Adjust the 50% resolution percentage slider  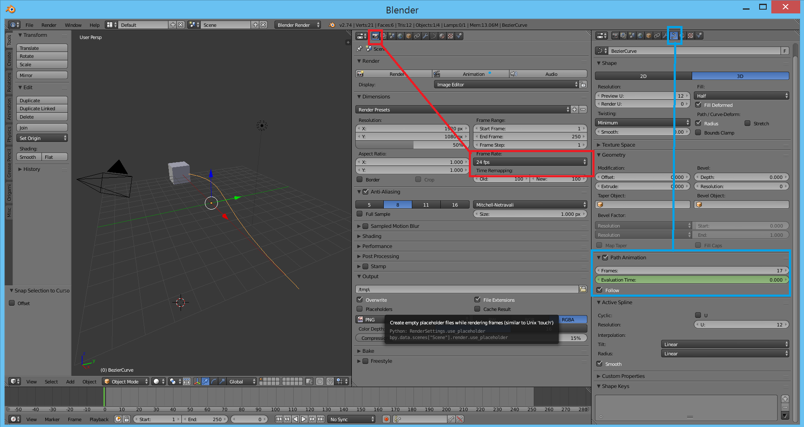tap(412, 145)
